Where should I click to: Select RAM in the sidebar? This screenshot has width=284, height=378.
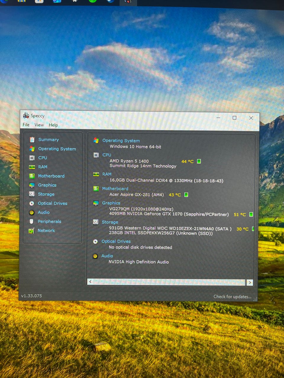43,167
